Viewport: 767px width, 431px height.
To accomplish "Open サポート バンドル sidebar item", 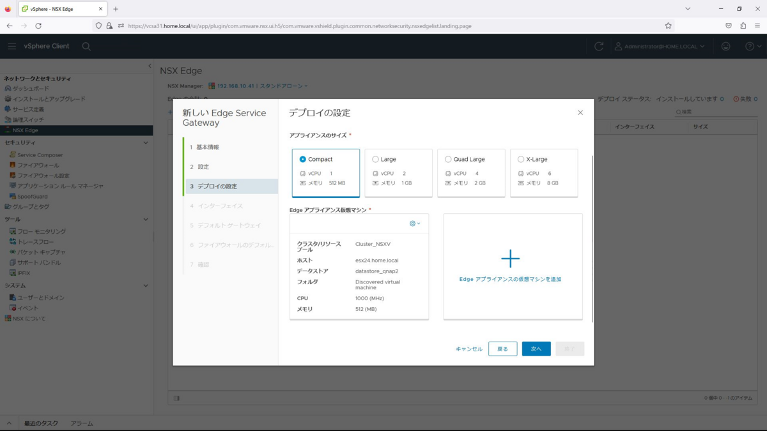I will coord(39,262).
